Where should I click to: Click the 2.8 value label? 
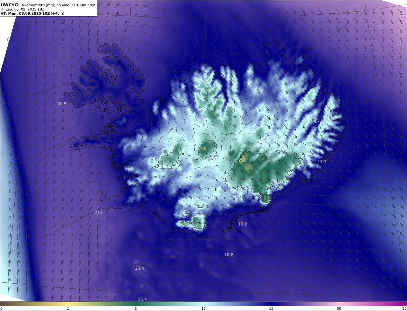242,160
